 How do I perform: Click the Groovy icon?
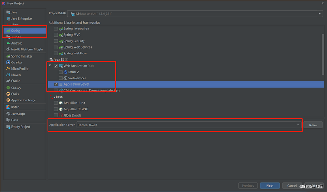pos(8,88)
